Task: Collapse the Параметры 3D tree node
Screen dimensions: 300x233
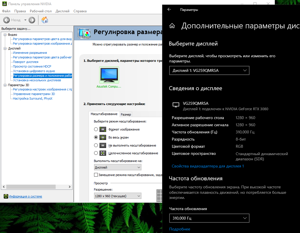Action: (5, 85)
